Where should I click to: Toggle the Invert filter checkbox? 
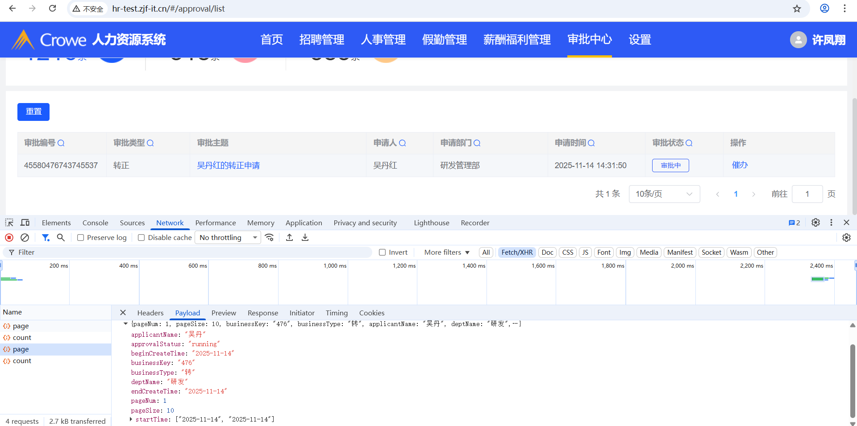[x=383, y=252]
